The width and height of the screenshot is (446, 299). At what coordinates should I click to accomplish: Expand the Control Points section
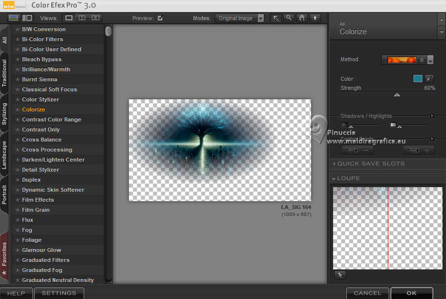pos(432,138)
